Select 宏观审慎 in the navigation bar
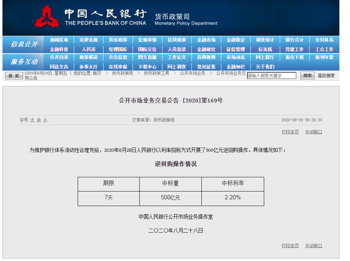The image size is (350, 261). tap(147, 40)
